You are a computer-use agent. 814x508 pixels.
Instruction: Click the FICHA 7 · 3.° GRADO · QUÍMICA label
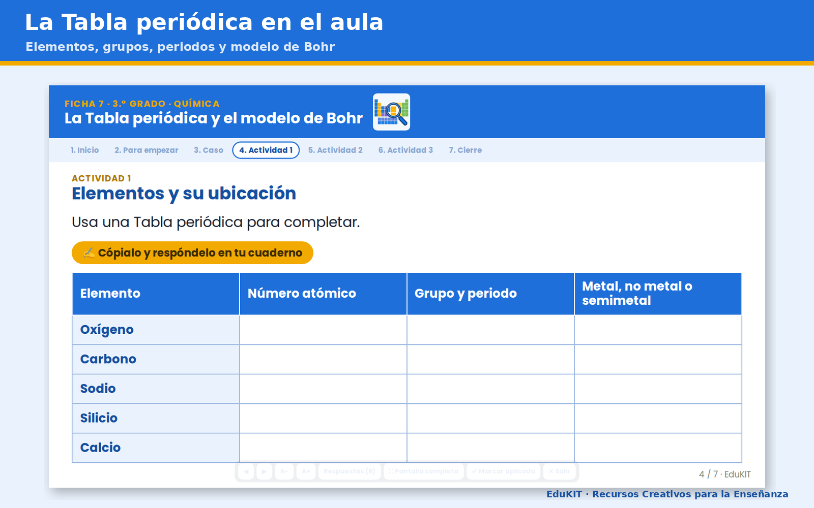coord(142,104)
